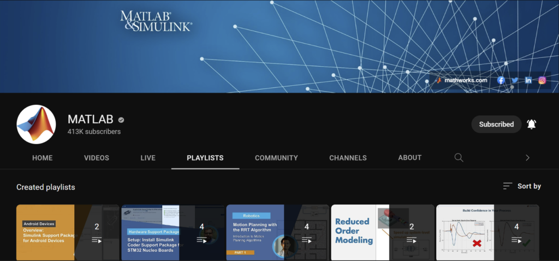Open the Facebook icon in the banner
The image size is (559, 261).
pos(501,80)
